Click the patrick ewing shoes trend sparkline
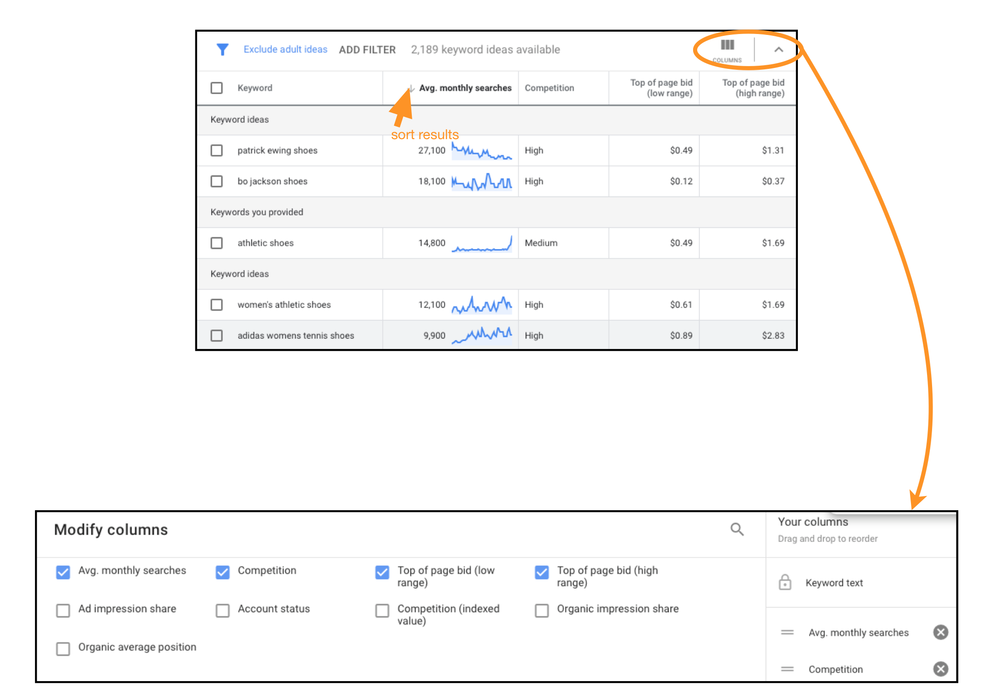The image size is (990, 699). pos(482,151)
